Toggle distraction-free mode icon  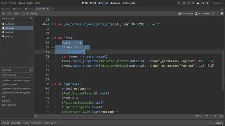pyautogui.click(x=222, y=9)
